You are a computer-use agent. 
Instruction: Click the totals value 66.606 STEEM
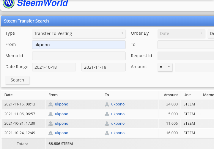61,144
